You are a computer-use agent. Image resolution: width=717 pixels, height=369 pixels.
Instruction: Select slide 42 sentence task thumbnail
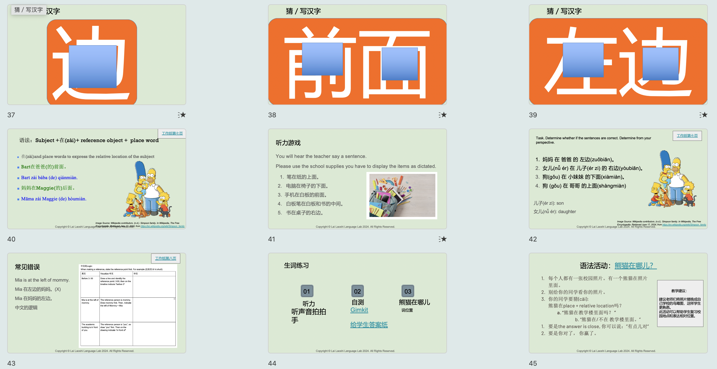coord(618,179)
